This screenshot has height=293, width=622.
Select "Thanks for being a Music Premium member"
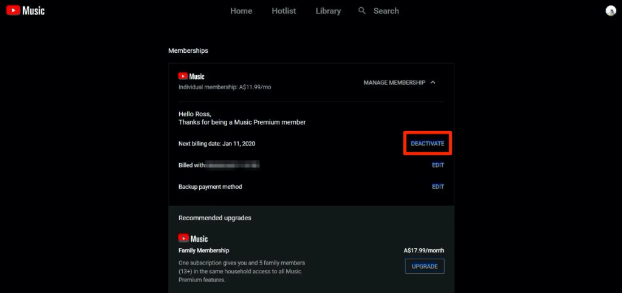242,123
